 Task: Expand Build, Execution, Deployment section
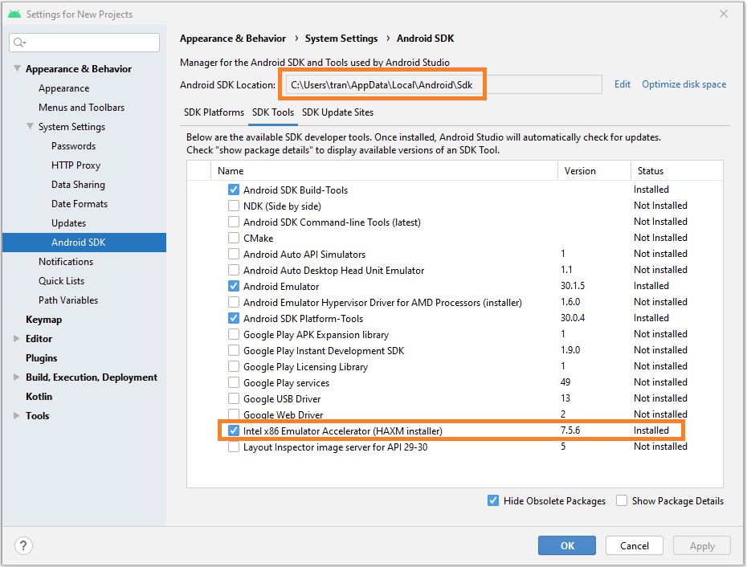click(x=17, y=377)
